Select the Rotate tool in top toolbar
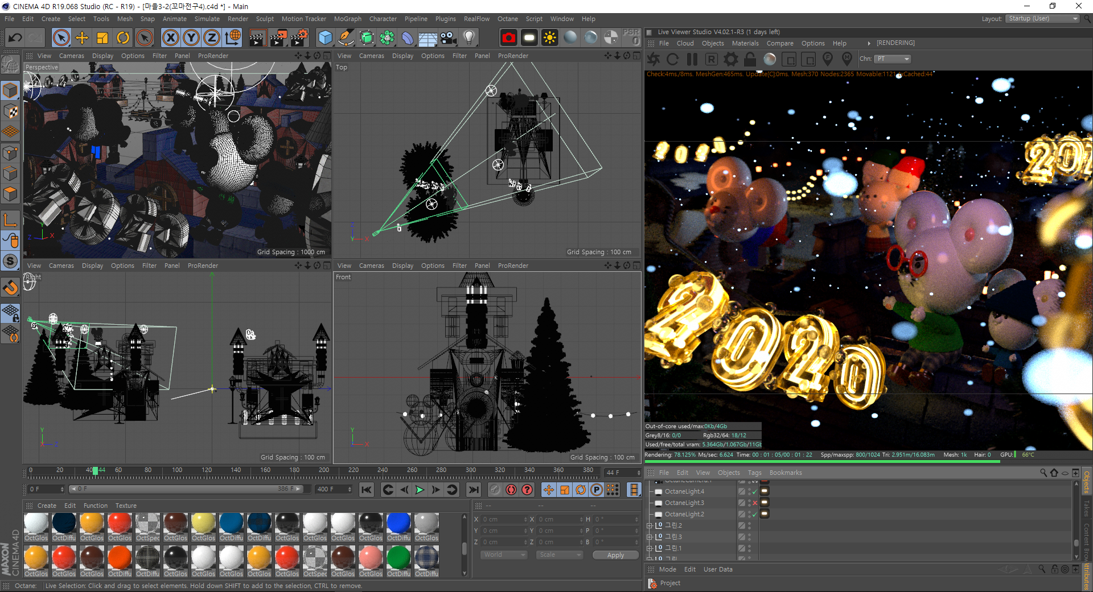The image size is (1093, 592). pos(123,38)
